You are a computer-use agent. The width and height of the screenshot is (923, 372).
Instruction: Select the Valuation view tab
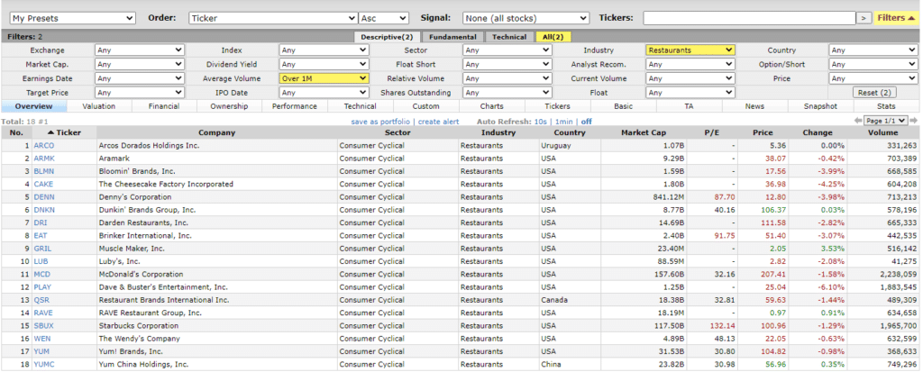point(99,106)
